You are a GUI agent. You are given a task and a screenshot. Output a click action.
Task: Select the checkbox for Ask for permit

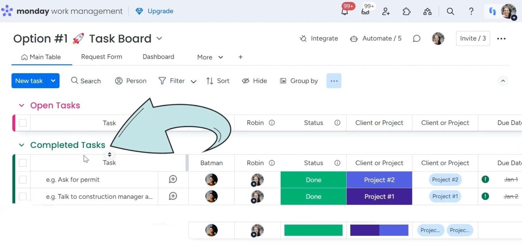[22, 179]
